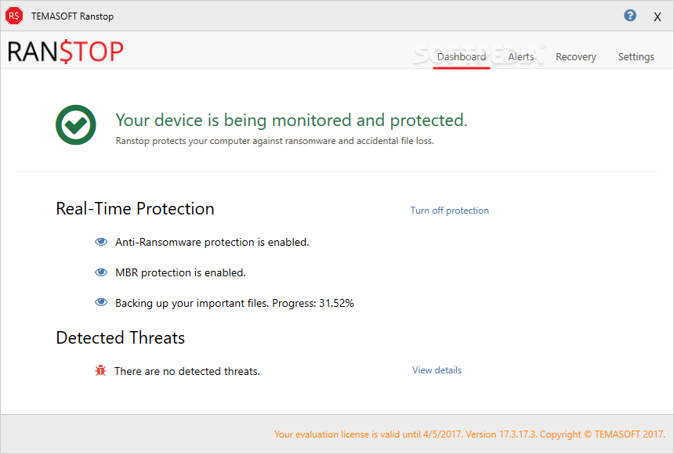The image size is (674, 454).
Task: Click the blue help question mark icon
Action: point(630,16)
